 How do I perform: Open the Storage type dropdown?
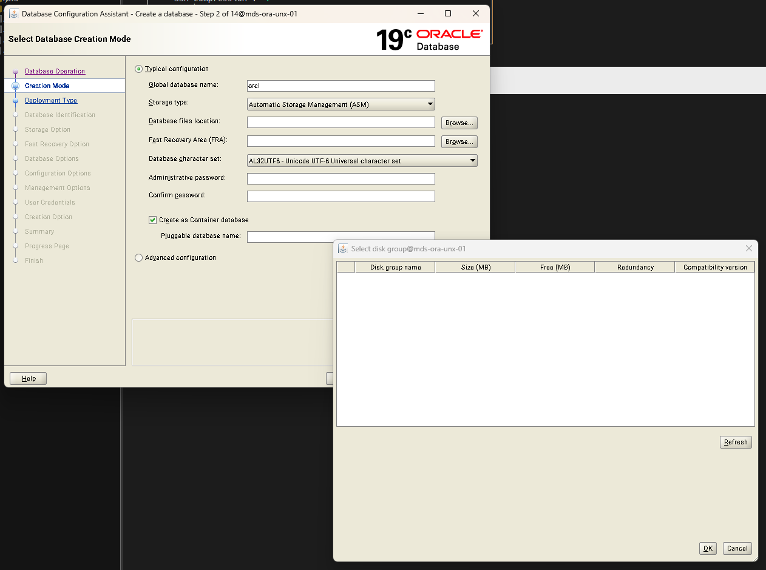point(341,104)
